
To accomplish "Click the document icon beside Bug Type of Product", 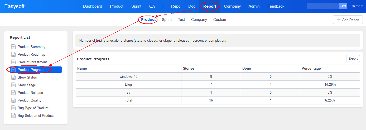I will [x=13, y=108].
